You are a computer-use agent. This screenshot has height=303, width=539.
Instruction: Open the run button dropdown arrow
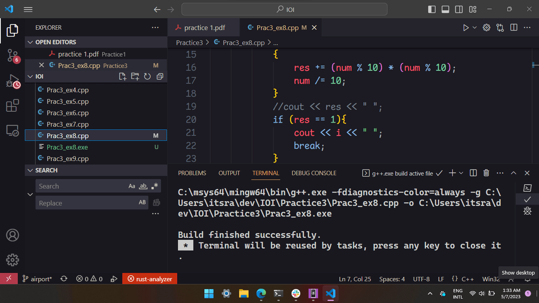click(475, 28)
